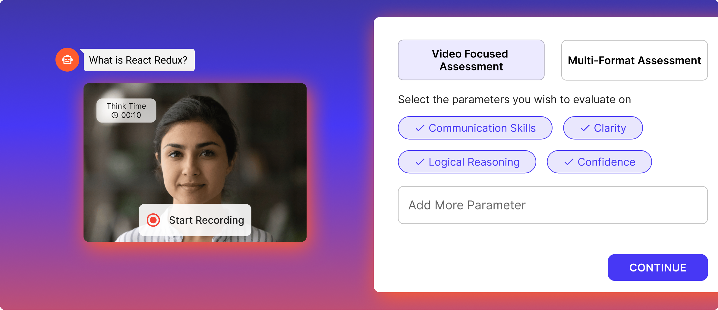This screenshot has width=718, height=310.
Task: Collapse the Think Time badge
Action: point(126,110)
